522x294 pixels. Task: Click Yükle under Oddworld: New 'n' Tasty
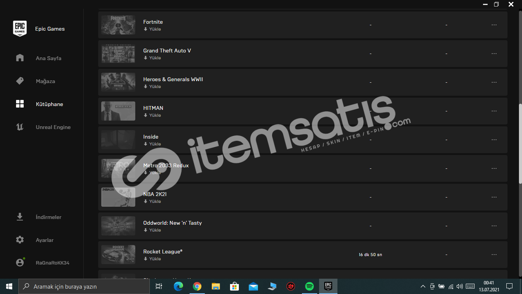tap(152, 230)
